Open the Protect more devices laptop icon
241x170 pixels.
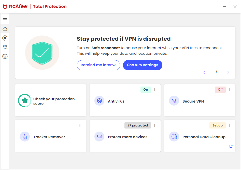click(x=99, y=137)
